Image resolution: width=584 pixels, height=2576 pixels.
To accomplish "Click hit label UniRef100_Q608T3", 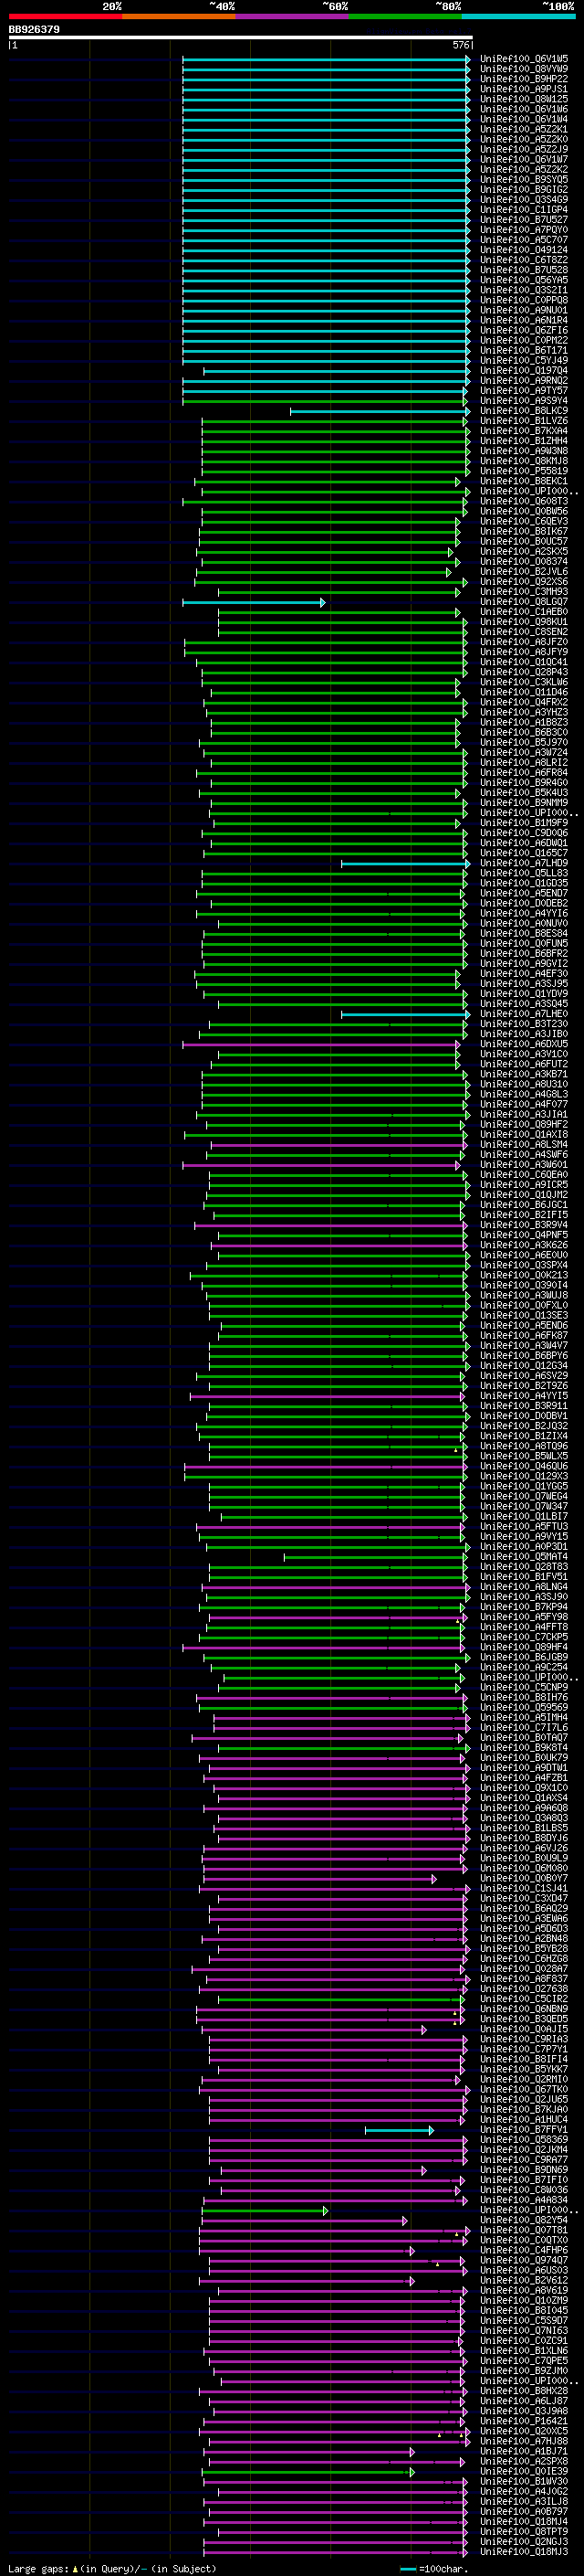I will [524, 501].
